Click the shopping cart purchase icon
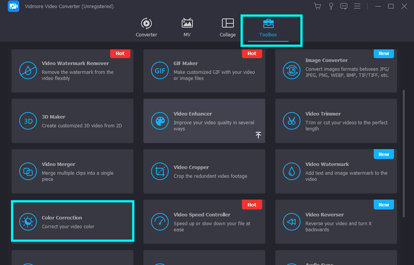The width and height of the screenshot is (414, 265). click(x=317, y=6)
